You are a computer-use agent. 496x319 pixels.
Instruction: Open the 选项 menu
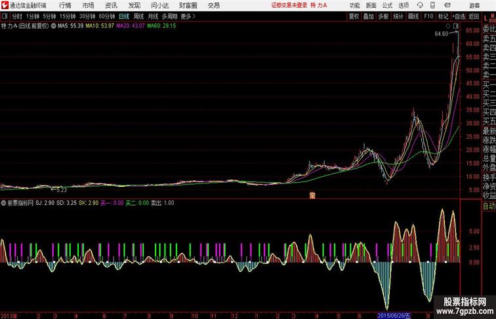pos(403,5)
